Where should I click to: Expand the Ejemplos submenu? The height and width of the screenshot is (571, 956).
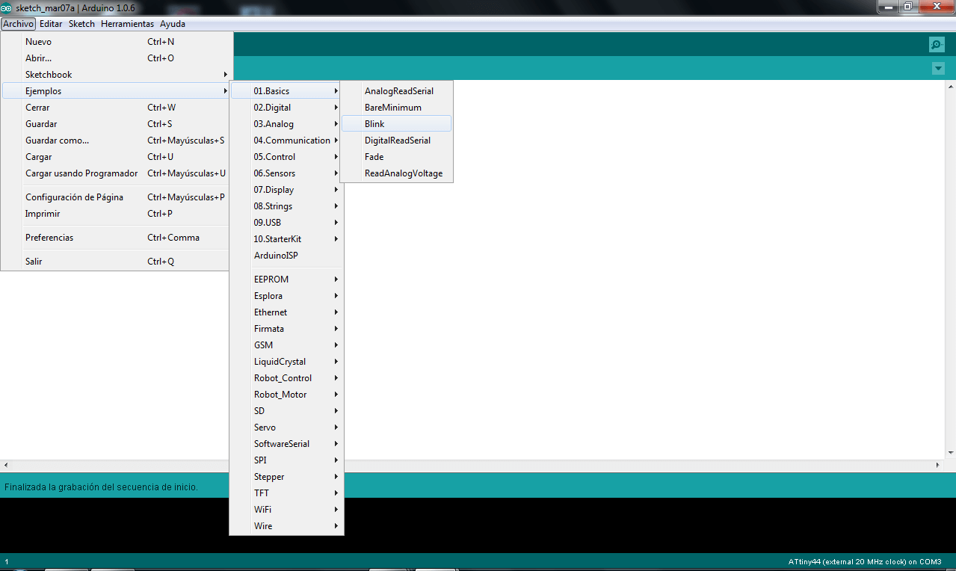tap(116, 91)
